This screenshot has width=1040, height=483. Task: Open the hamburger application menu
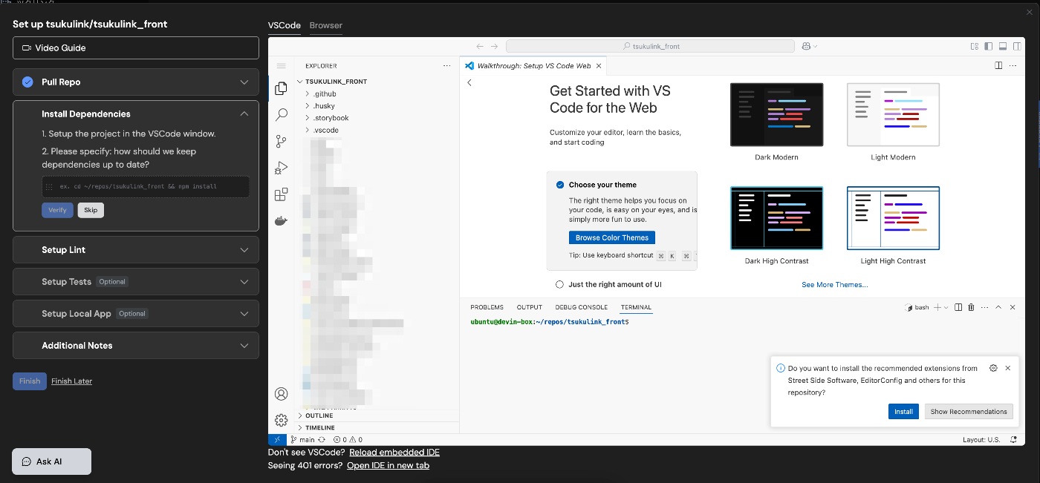281,66
